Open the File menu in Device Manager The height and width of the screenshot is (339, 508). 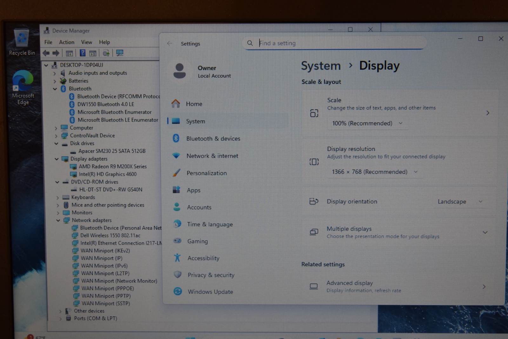click(48, 42)
